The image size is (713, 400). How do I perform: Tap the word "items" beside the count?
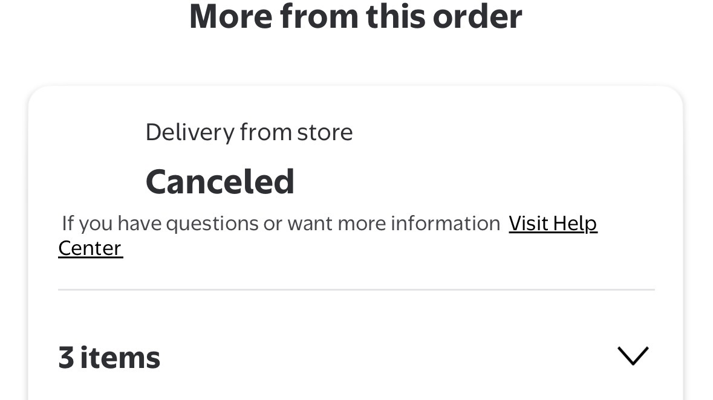(120, 357)
